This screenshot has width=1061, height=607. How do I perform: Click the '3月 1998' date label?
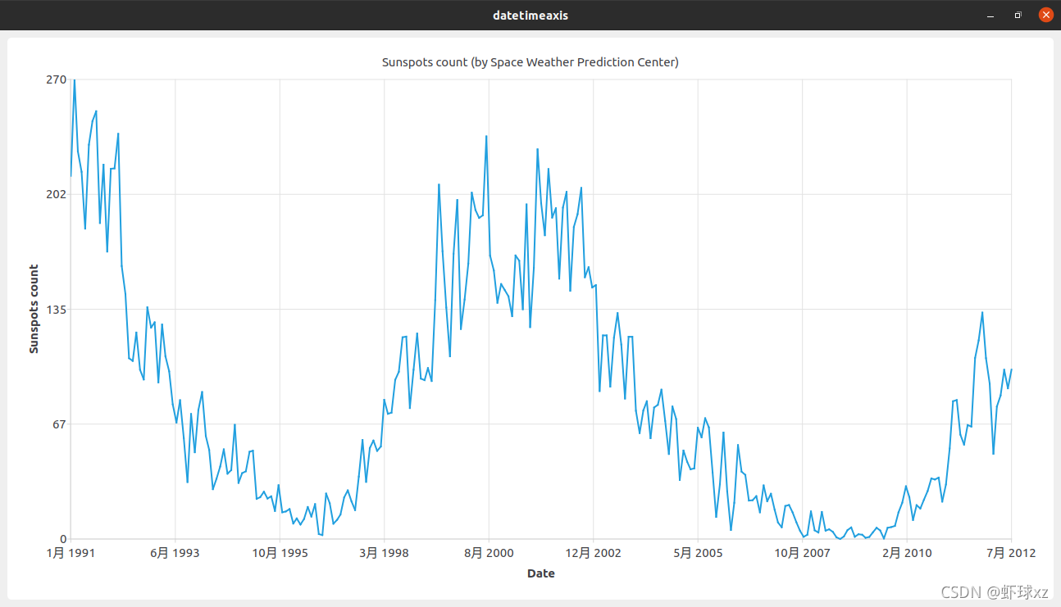pyautogui.click(x=384, y=553)
